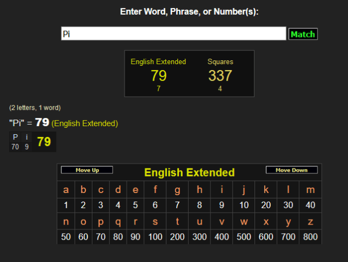Click letter 'z' in the cipher chart
Viewport: 348px width, 262px height.
pos(310,221)
